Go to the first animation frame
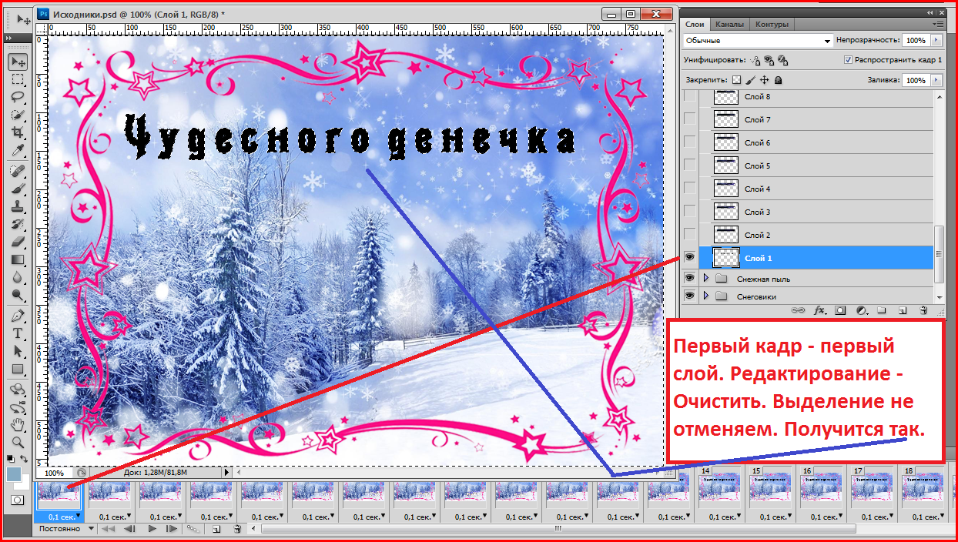 coord(109,529)
